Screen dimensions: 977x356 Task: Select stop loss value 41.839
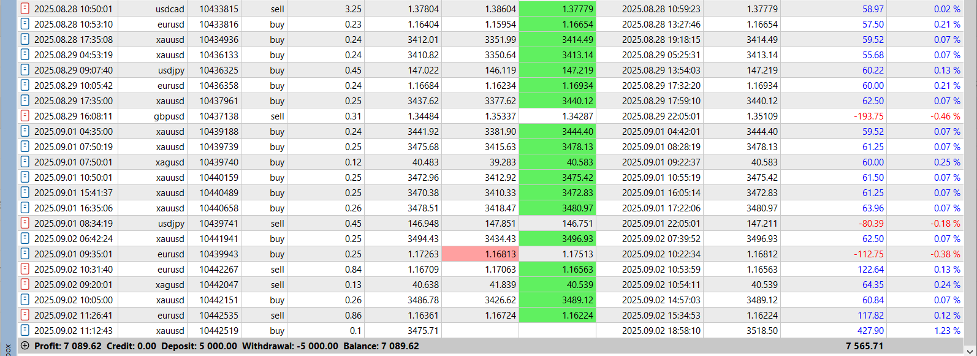coord(501,285)
